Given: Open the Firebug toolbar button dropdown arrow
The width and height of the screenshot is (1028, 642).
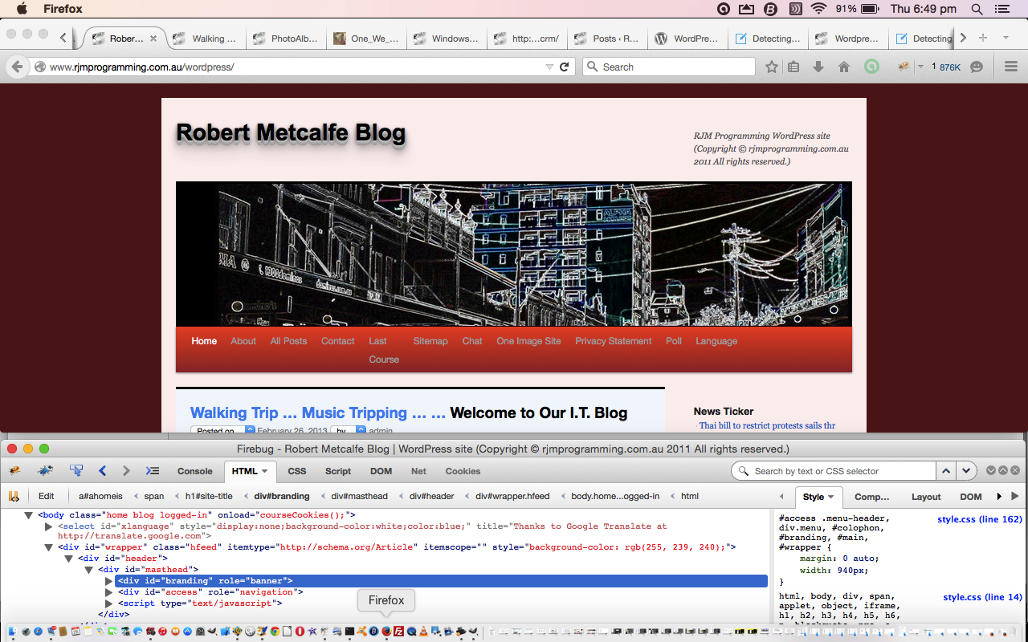Looking at the screenshot, I should [x=920, y=67].
